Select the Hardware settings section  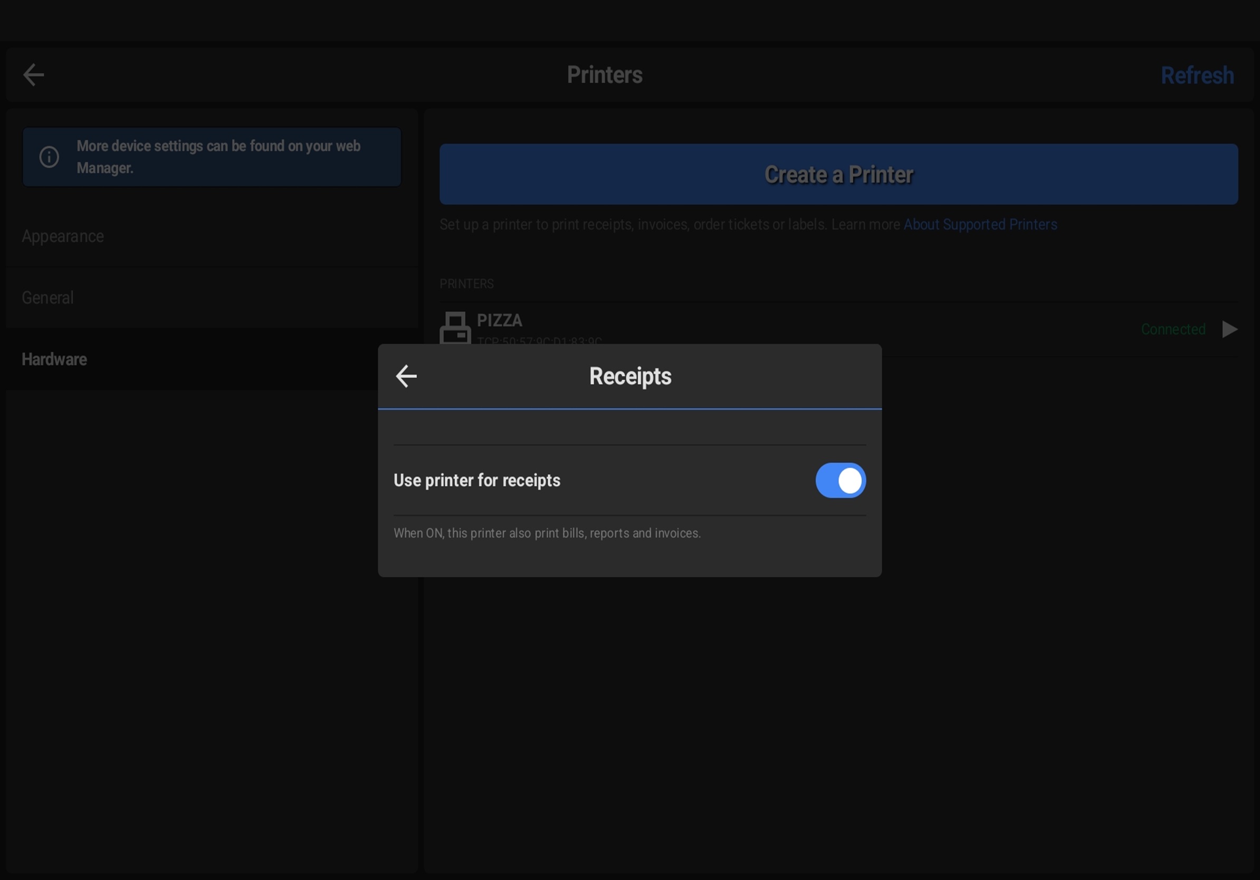point(54,359)
